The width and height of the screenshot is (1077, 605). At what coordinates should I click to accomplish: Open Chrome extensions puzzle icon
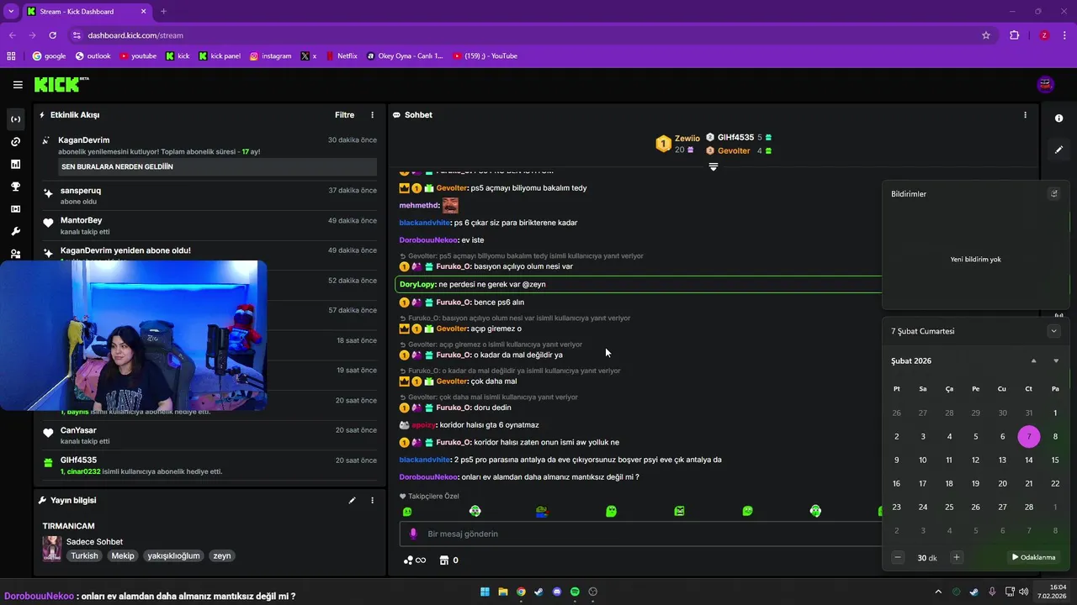[x=1014, y=35]
